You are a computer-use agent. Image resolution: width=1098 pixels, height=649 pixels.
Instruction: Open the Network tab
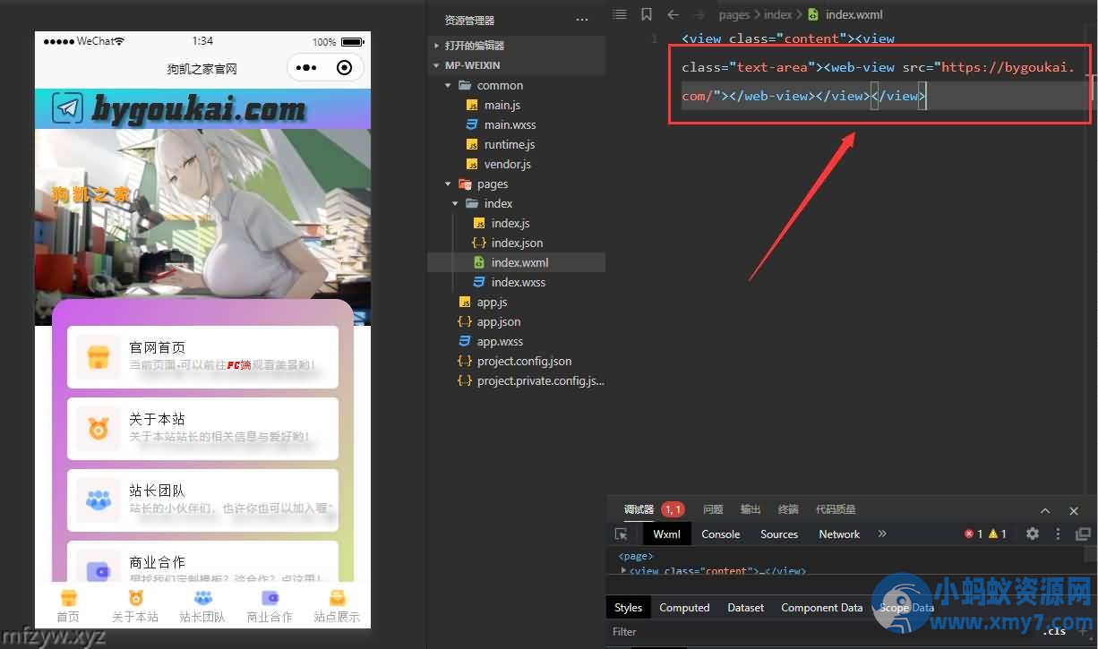point(839,534)
